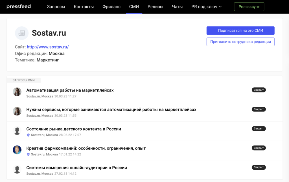Click Закрыт badge on Нужны сервисы request
This screenshot has width=289, height=182.
pos(259,109)
